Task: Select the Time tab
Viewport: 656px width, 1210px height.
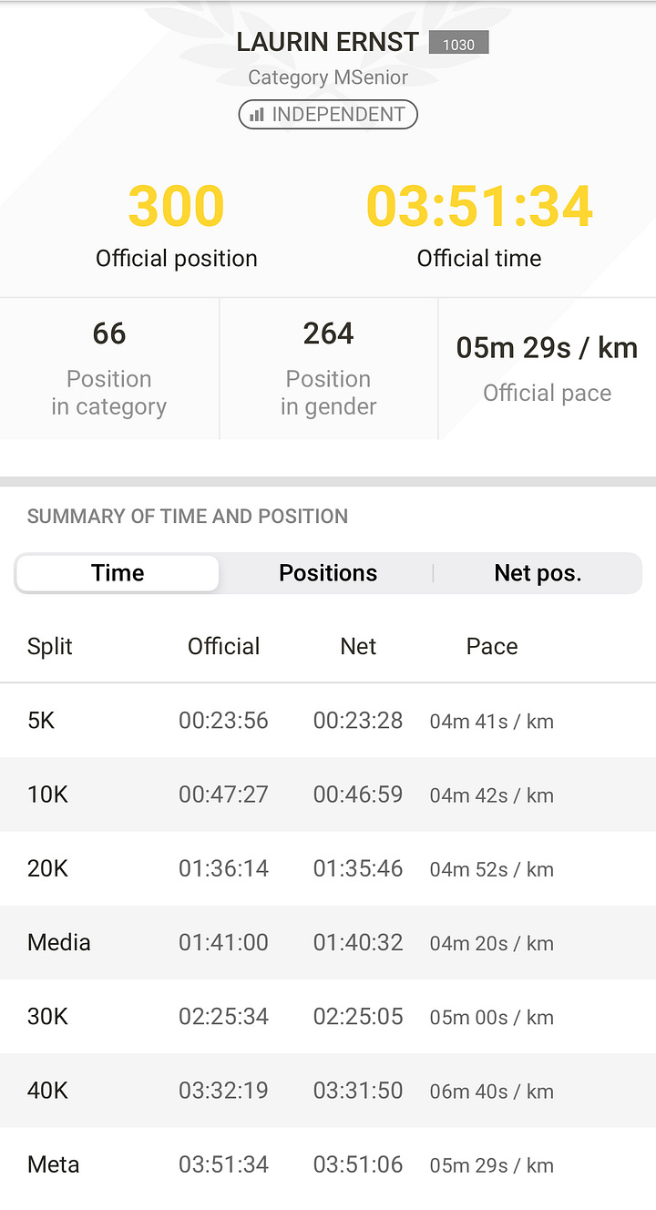Action: [118, 573]
